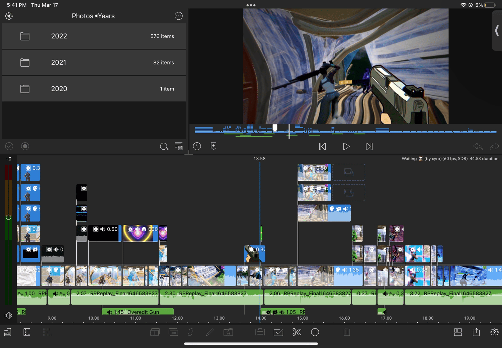Toggle the speaker mute icon beside timeline

(8, 315)
